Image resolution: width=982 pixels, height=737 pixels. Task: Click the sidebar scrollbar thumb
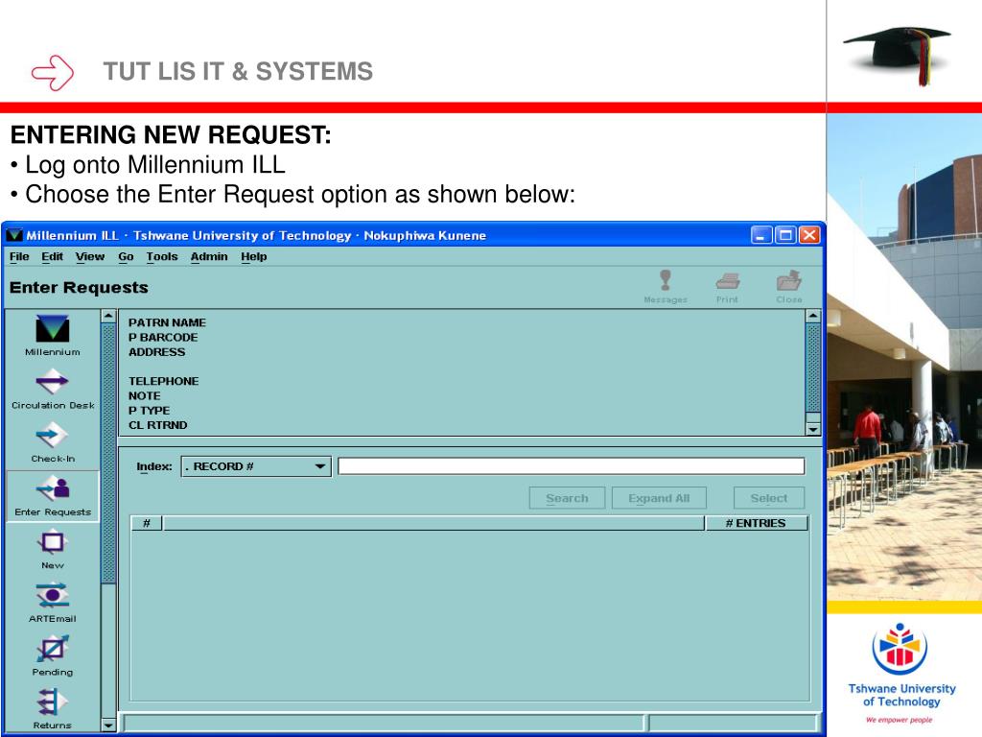click(108, 453)
